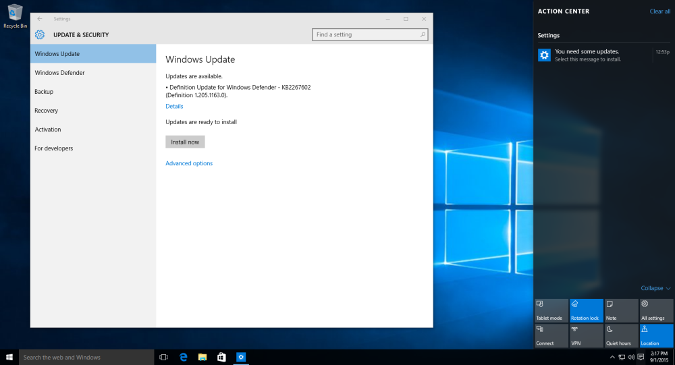Viewport: 675px width, 365px height.
Task: Focus the Find a setting search box
Action: coord(370,35)
